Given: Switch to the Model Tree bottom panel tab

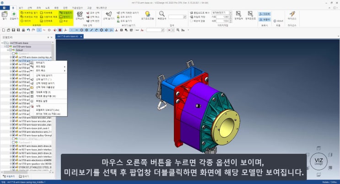Looking at the screenshot, I should tap(9, 176).
